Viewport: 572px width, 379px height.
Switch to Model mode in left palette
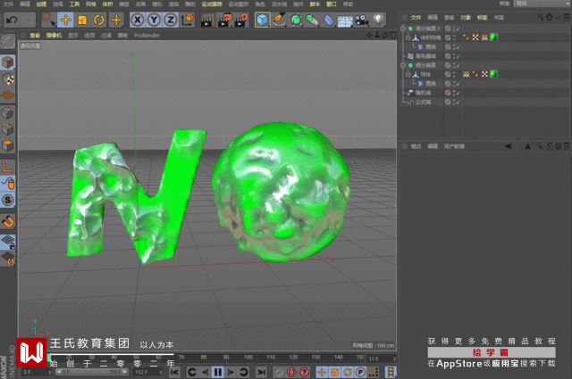coord(8,62)
